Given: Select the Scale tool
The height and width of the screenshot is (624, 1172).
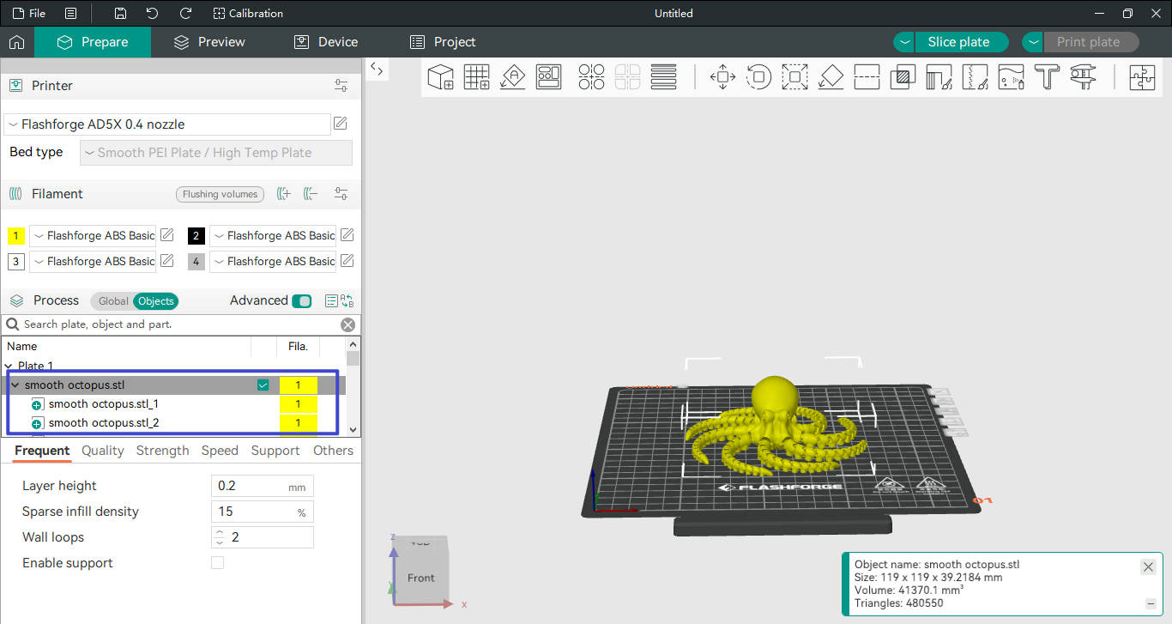Looking at the screenshot, I should [x=795, y=77].
